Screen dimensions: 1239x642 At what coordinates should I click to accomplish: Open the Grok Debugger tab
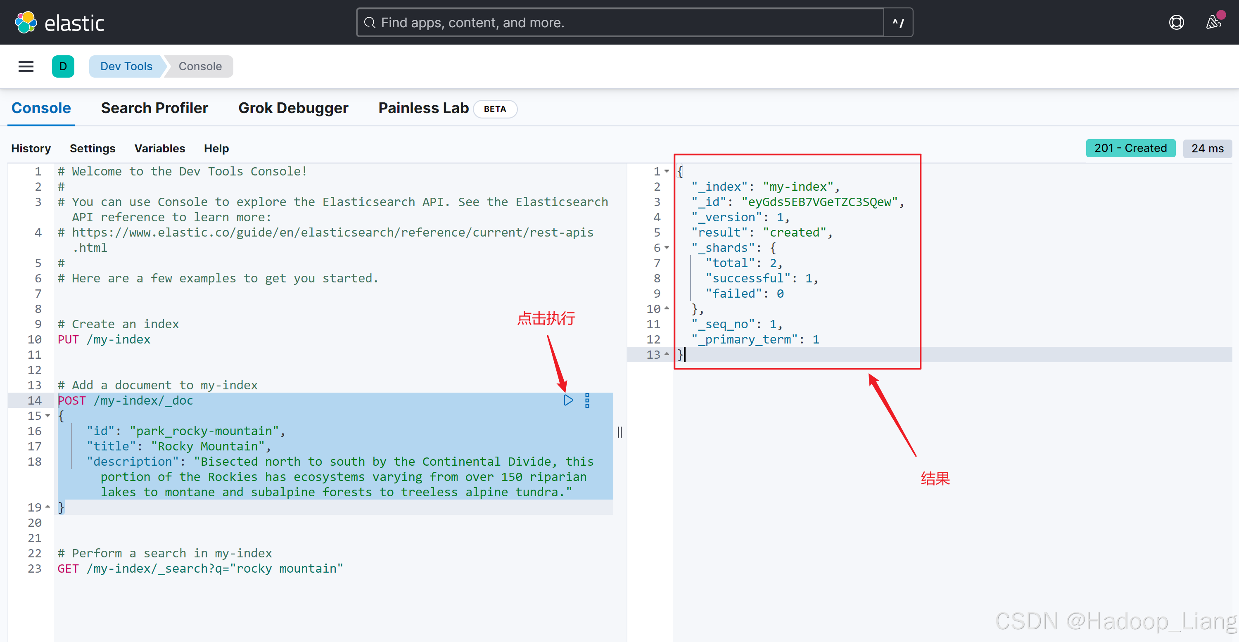tap(293, 108)
